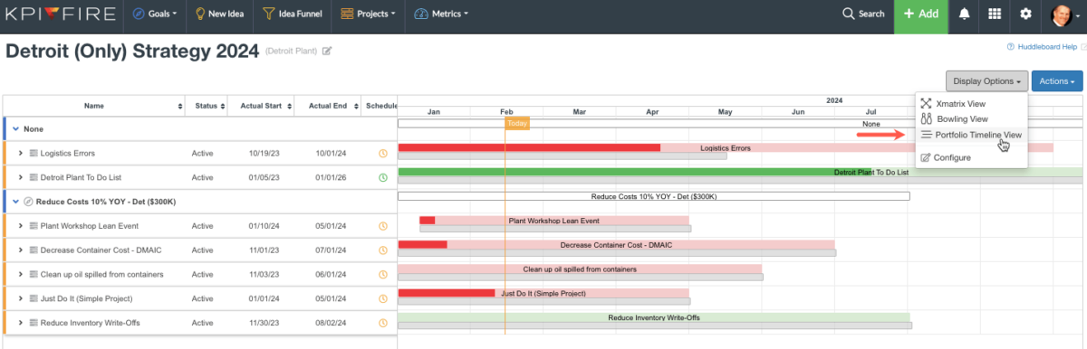Collapse the None group

(x=14, y=129)
